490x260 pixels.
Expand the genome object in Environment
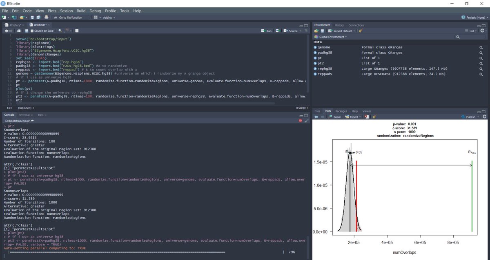point(315,47)
